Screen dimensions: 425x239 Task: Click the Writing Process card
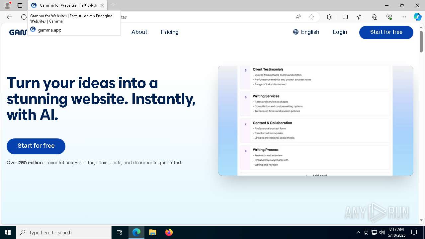314,157
